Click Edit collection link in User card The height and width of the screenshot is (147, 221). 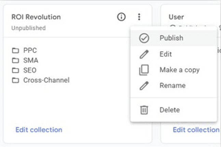coord(196,130)
